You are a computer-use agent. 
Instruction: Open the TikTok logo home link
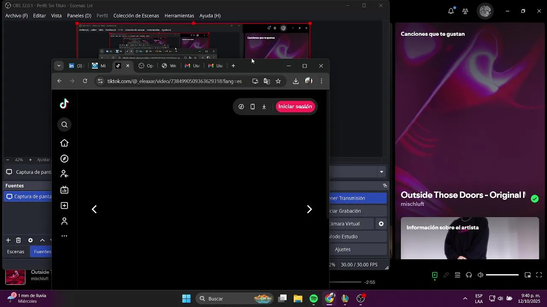click(64, 104)
